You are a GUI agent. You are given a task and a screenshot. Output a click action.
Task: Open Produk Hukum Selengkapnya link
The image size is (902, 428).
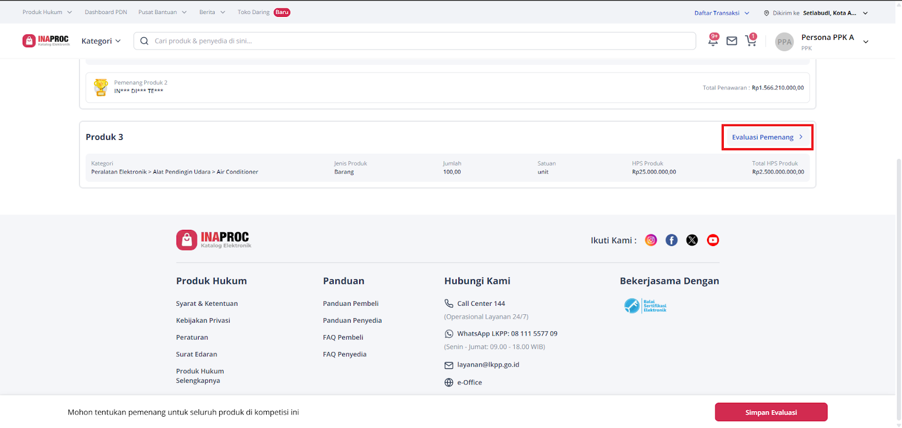click(200, 376)
